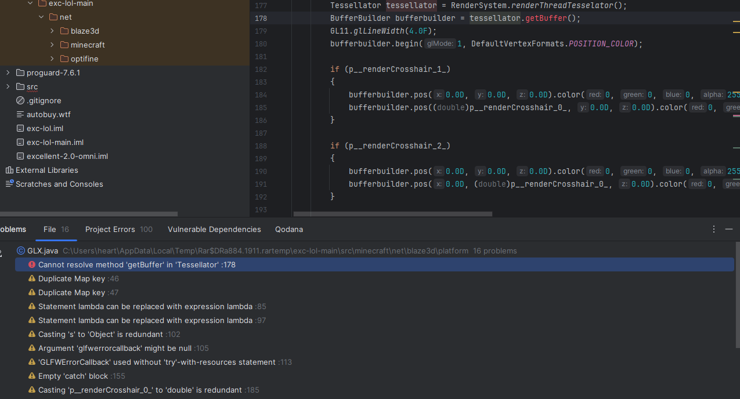740x399 pixels.
Task: Collapse the net folder chevron
Action: 41,17
